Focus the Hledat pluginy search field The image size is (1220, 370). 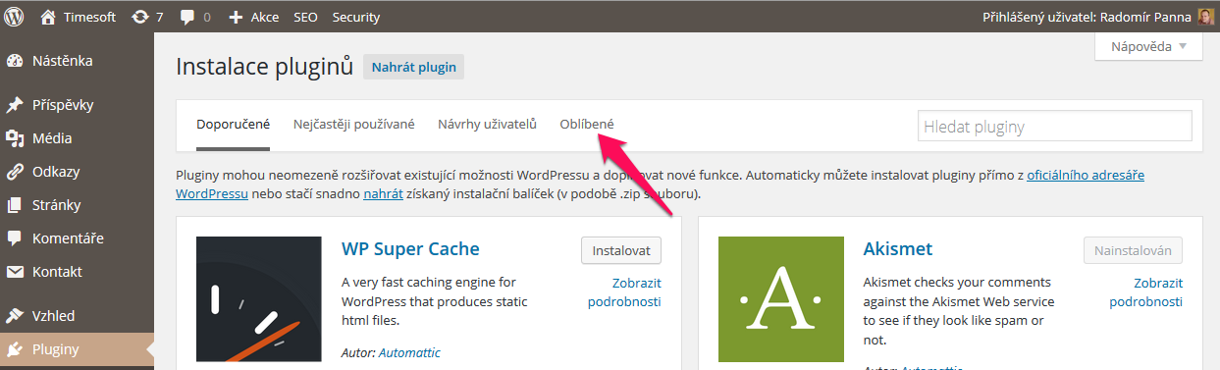(1055, 127)
